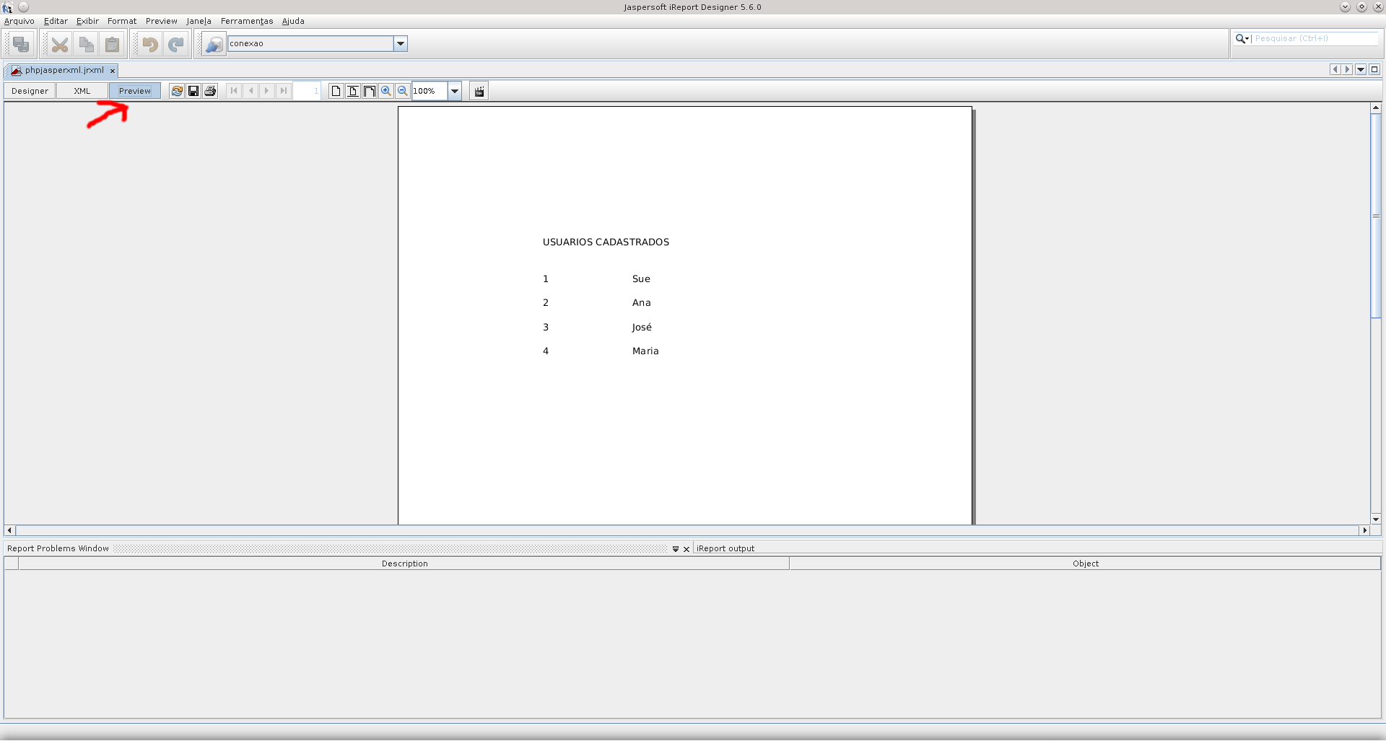The width and height of the screenshot is (1386, 741).
Task: Click the Redo arrow icon
Action: point(176,45)
